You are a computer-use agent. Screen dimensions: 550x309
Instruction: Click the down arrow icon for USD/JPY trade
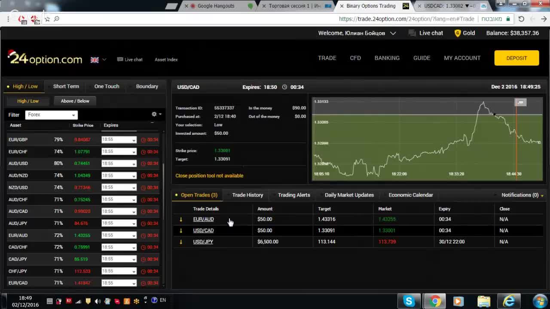(181, 242)
